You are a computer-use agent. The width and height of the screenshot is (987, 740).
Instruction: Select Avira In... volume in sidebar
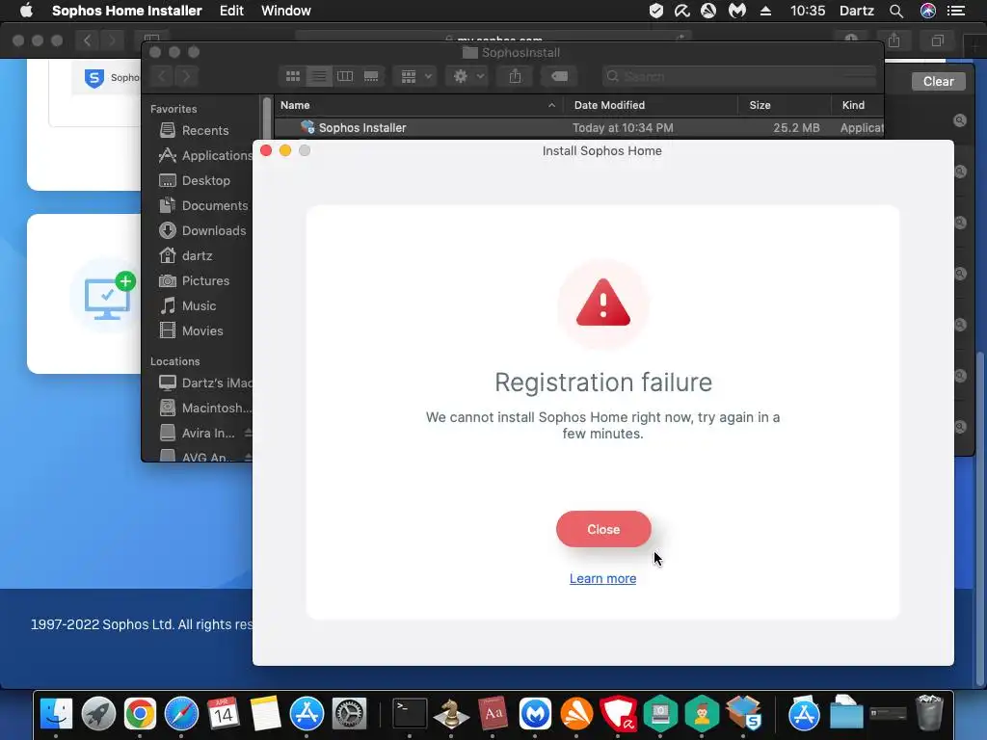click(x=197, y=433)
